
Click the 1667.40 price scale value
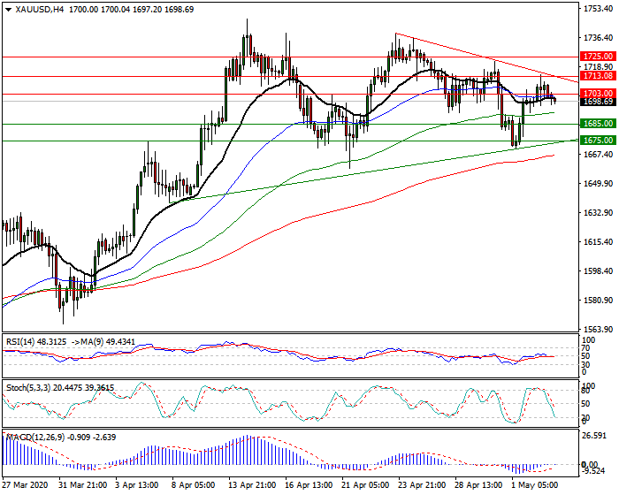coord(599,155)
